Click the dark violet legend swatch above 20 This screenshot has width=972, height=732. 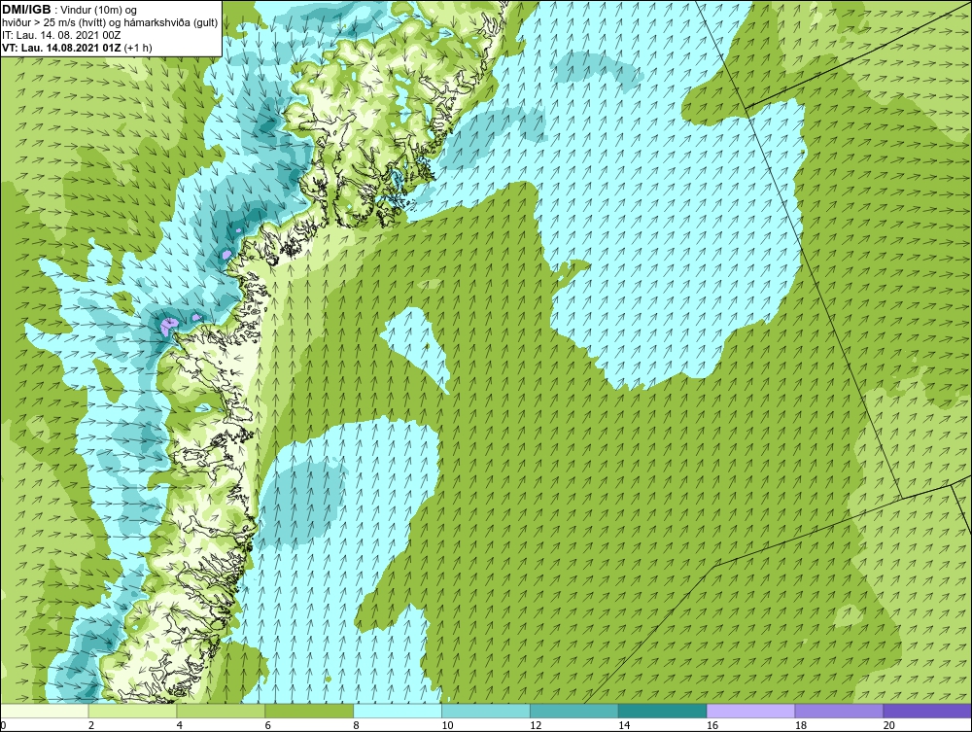pyautogui.click(x=927, y=711)
